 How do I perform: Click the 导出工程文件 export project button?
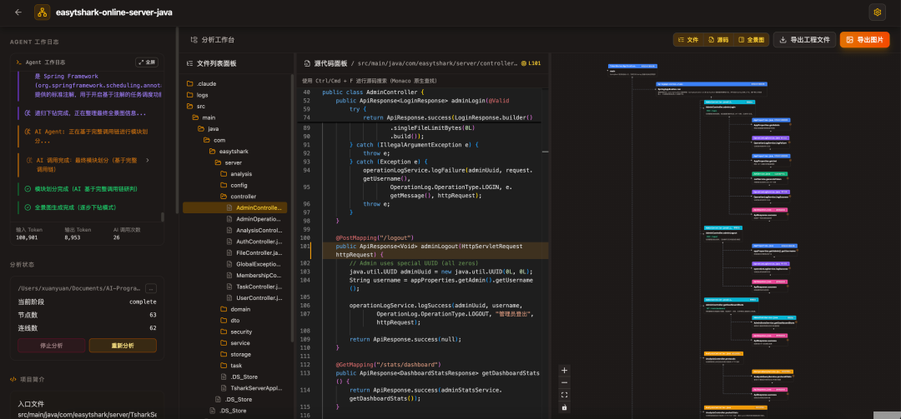click(x=804, y=39)
